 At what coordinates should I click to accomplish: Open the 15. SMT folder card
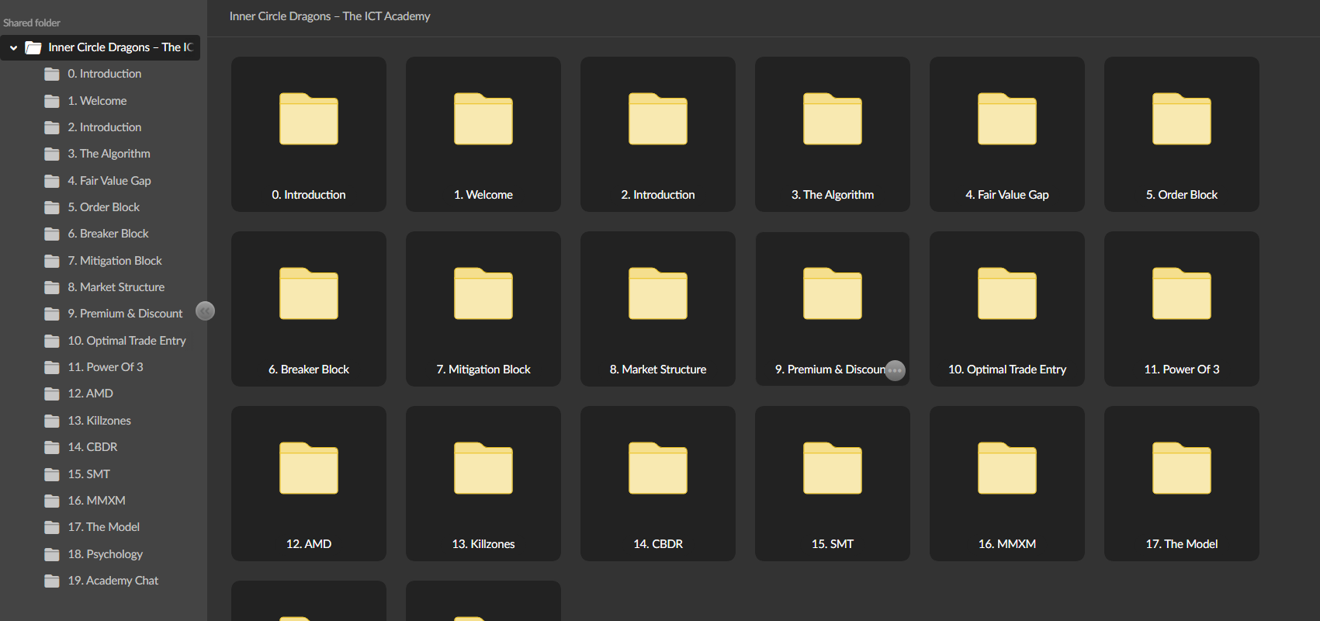[833, 484]
